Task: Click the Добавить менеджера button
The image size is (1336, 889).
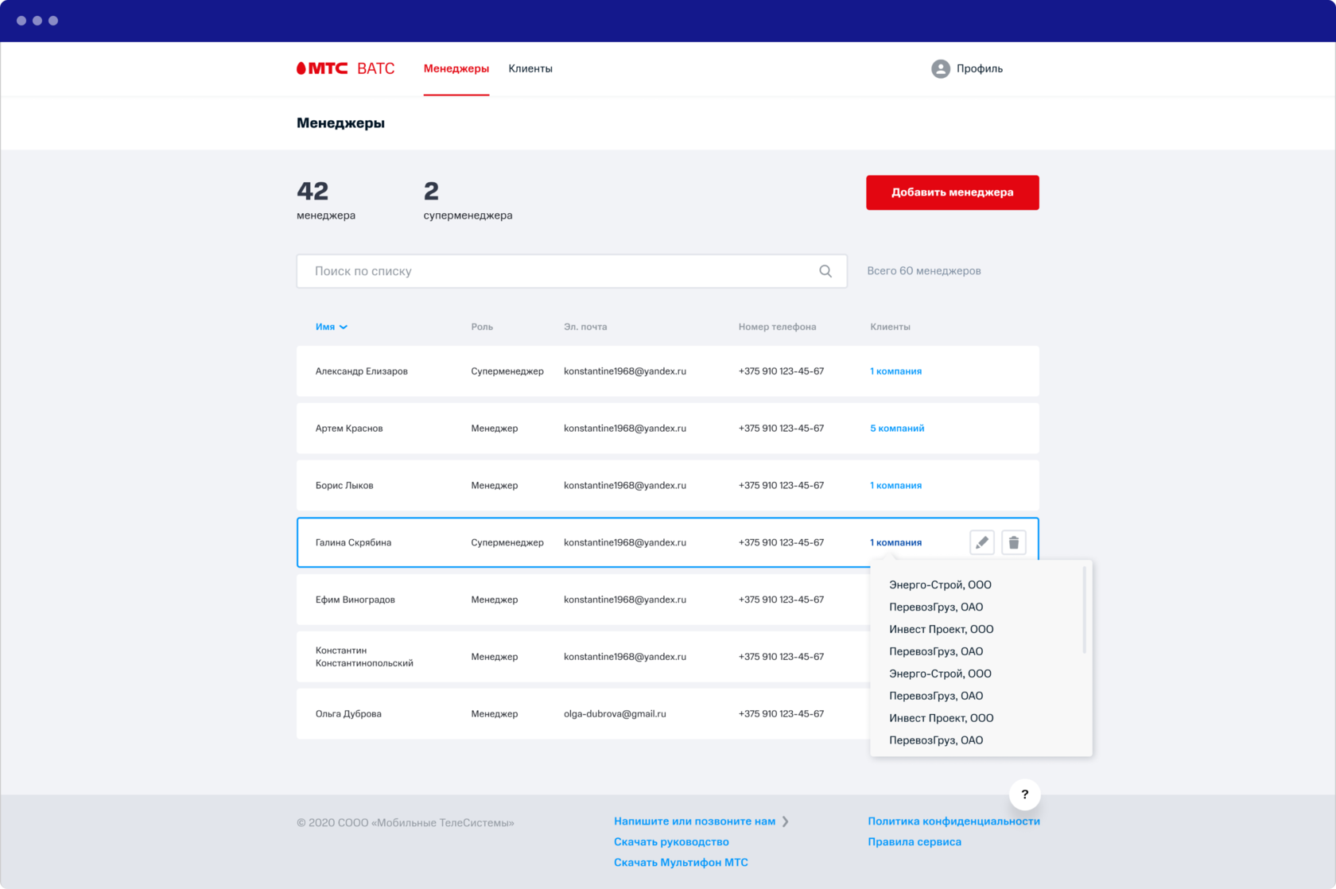Action: [x=953, y=192]
